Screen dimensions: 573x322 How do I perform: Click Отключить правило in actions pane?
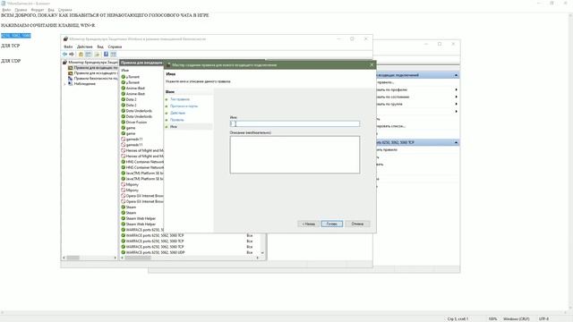(387, 149)
